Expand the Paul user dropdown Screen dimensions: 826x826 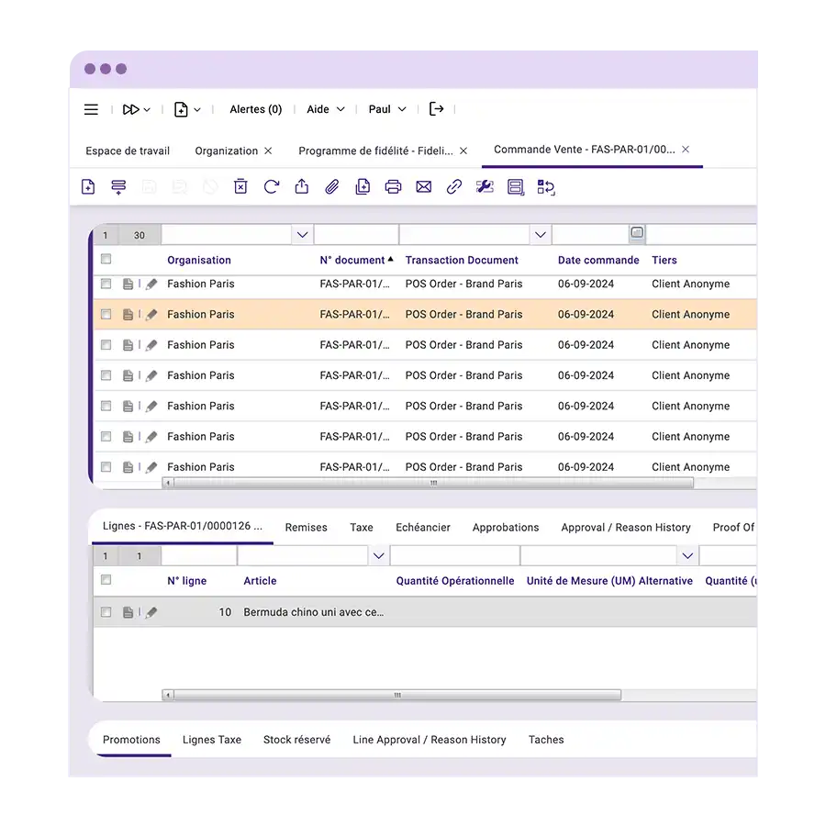tap(387, 109)
